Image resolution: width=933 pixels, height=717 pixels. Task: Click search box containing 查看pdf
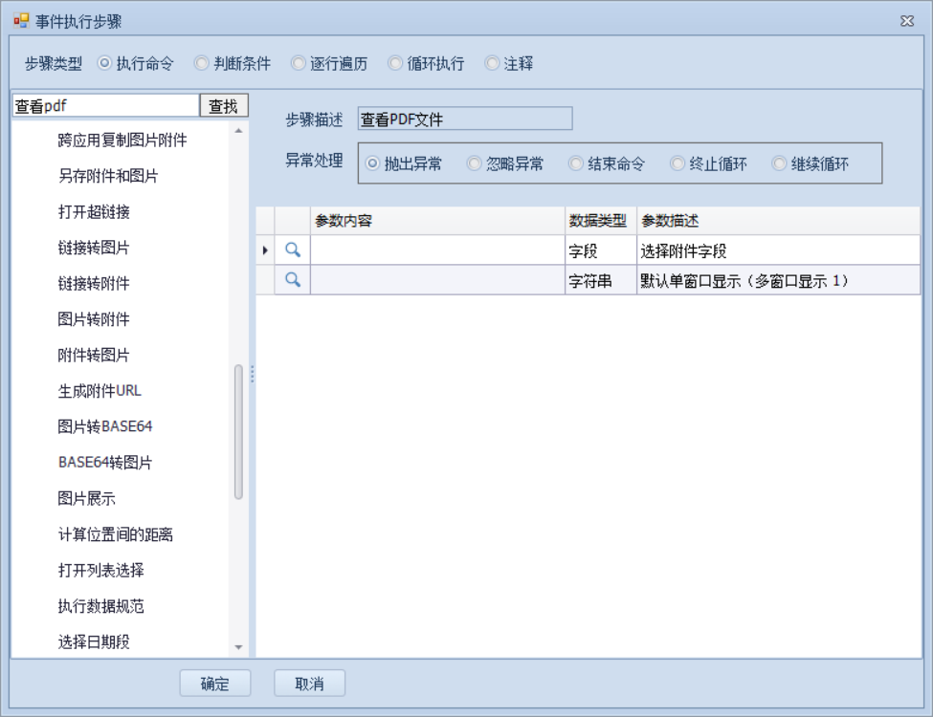coord(104,105)
